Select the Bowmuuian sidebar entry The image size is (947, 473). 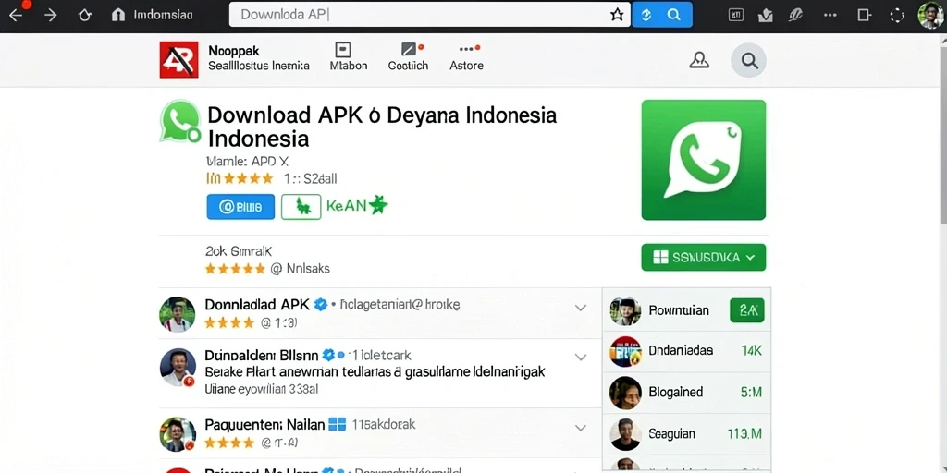(687, 310)
